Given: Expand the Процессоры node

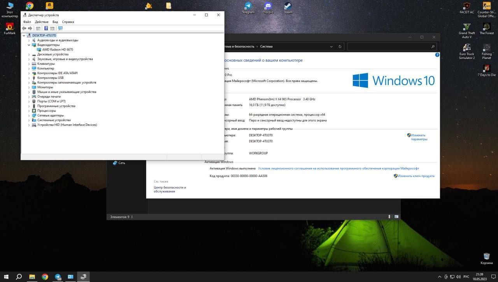Looking at the screenshot, I should 29,111.
